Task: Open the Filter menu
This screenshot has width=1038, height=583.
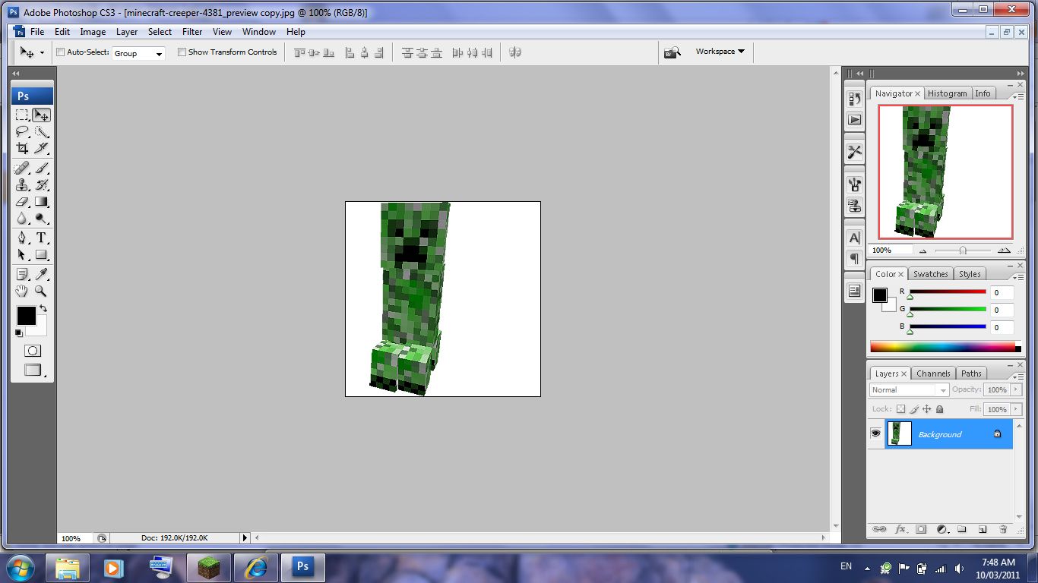Action: [x=192, y=32]
